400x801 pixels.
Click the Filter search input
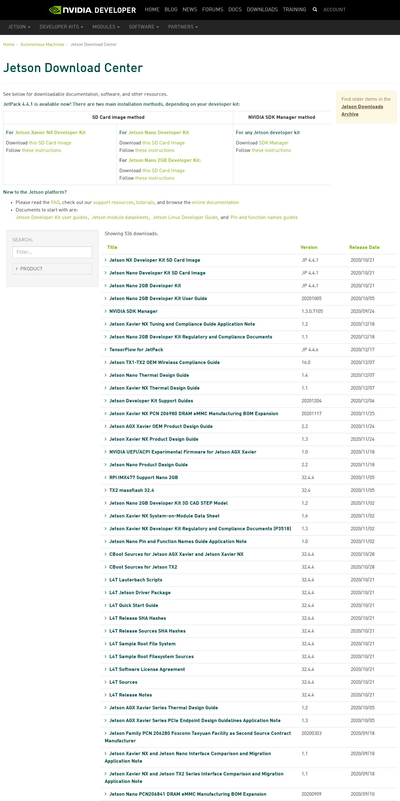[x=52, y=252]
